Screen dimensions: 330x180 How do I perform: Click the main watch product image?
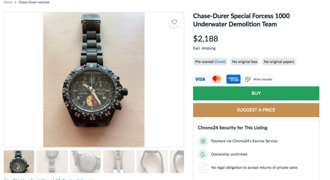(x=94, y=80)
